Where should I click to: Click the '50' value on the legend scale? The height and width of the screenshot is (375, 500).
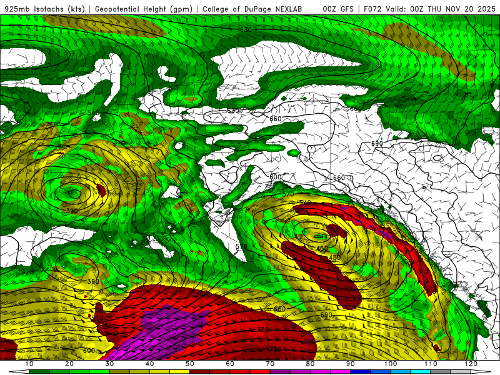(x=190, y=364)
